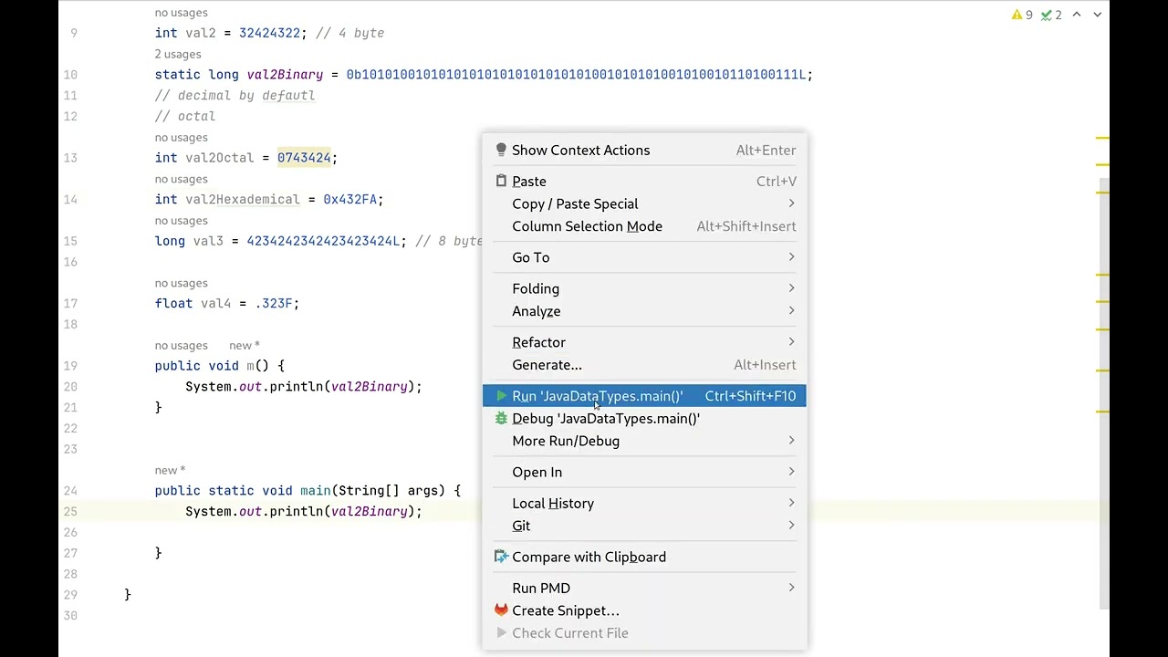The height and width of the screenshot is (657, 1168).
Task: Click the 'no usages' hint above val2Octal
Action: 181,137
